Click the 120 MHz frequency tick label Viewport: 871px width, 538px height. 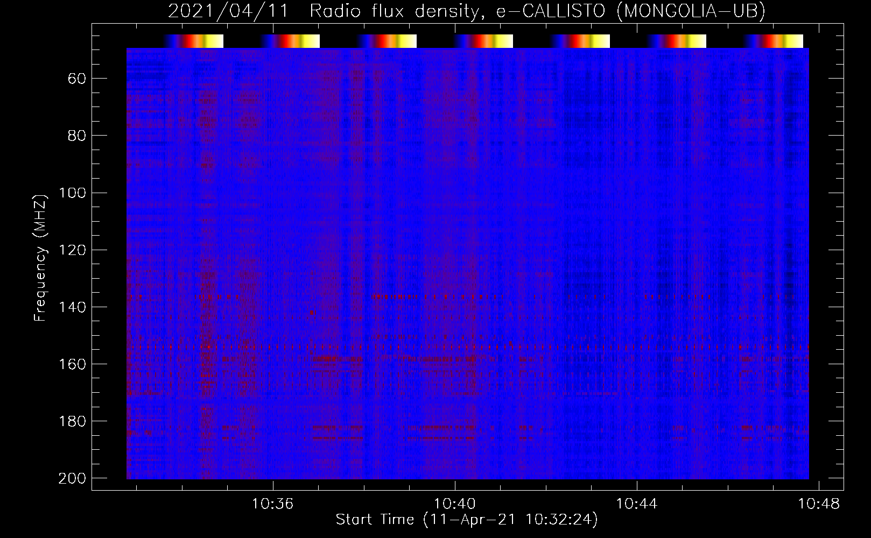(73, 250)
